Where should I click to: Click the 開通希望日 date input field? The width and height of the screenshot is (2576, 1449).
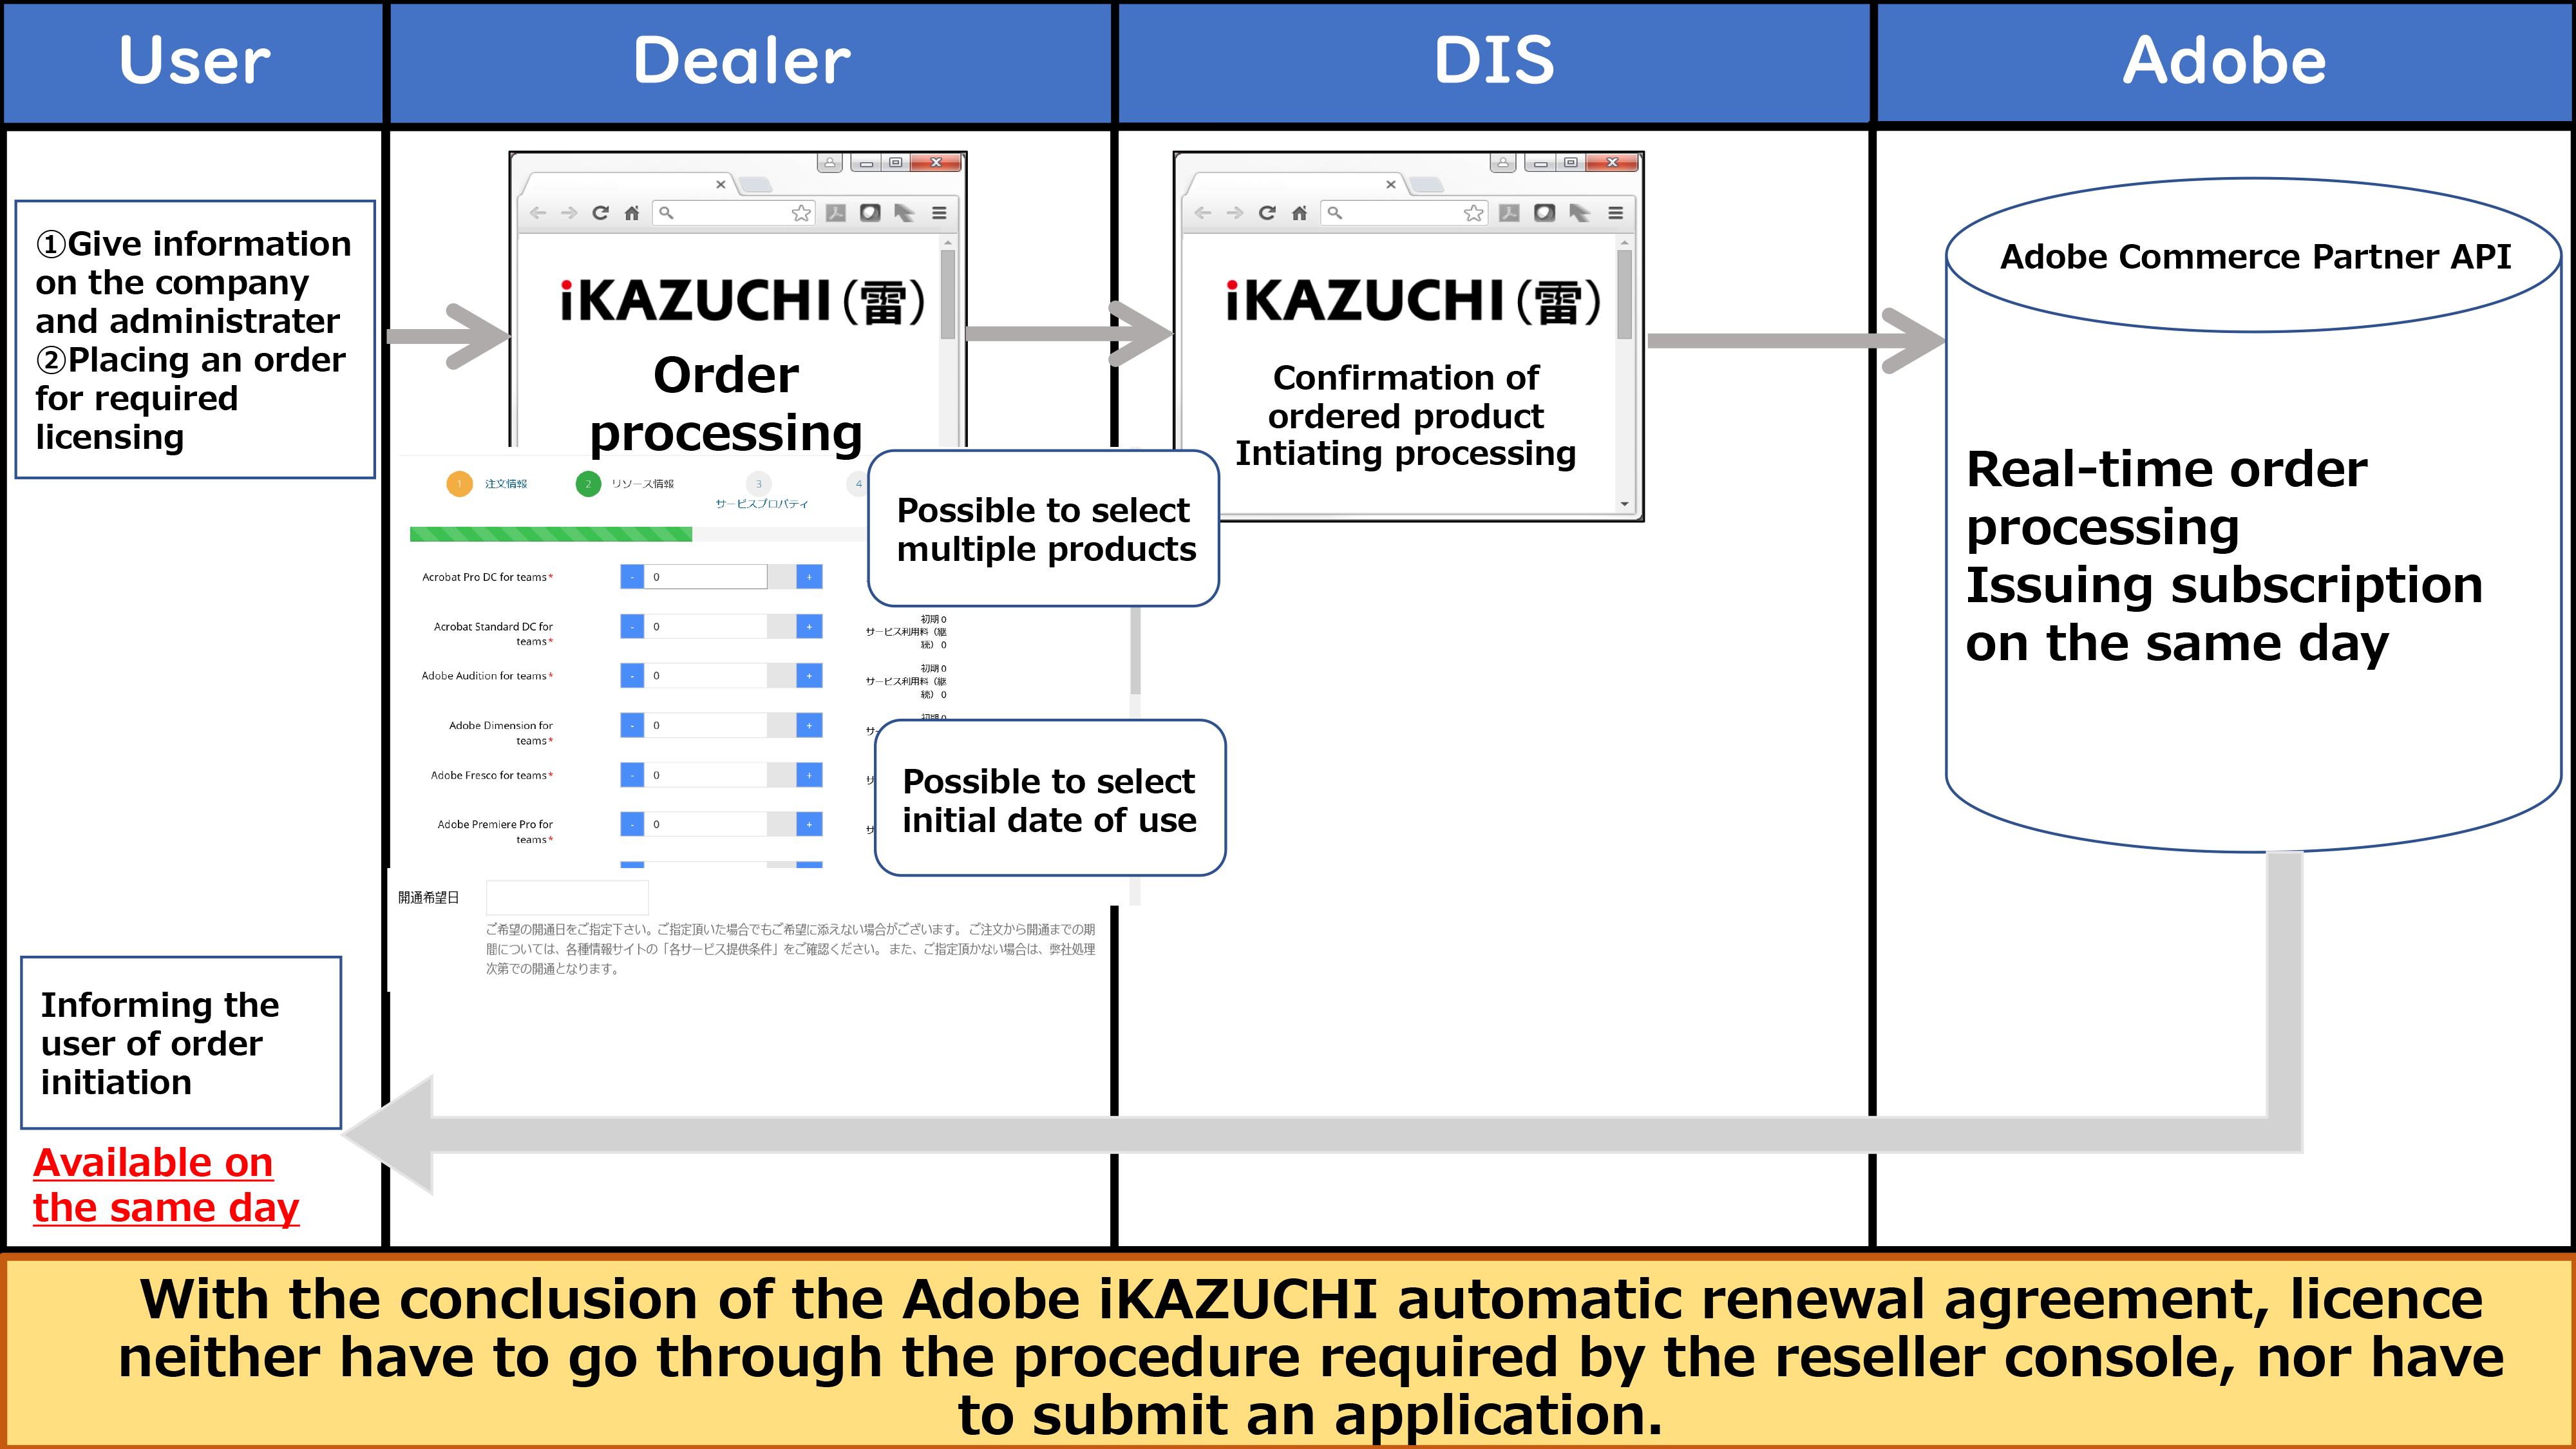(567, 897)
